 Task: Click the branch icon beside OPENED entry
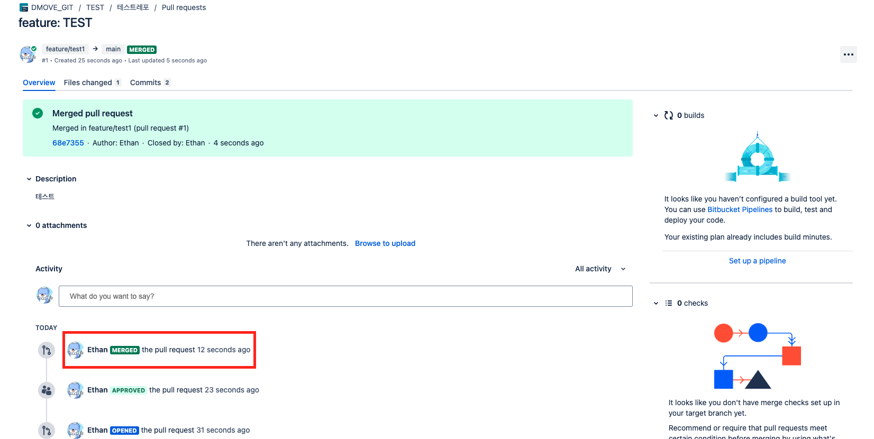pyautogui.click(x=47, y=431)
